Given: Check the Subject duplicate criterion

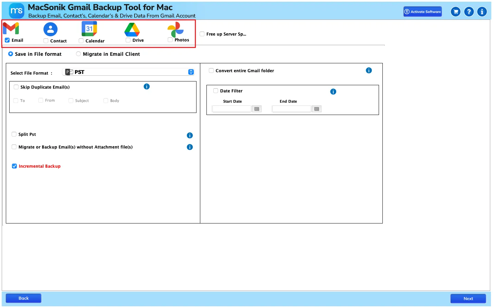Looking at the screenshot, I should [x=71, y=101].
